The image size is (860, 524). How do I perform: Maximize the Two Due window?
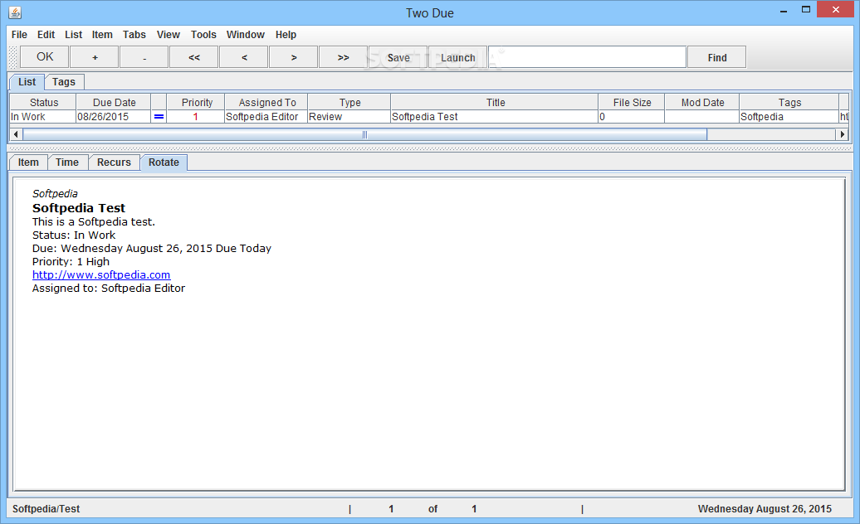click(x=806, y=10)
